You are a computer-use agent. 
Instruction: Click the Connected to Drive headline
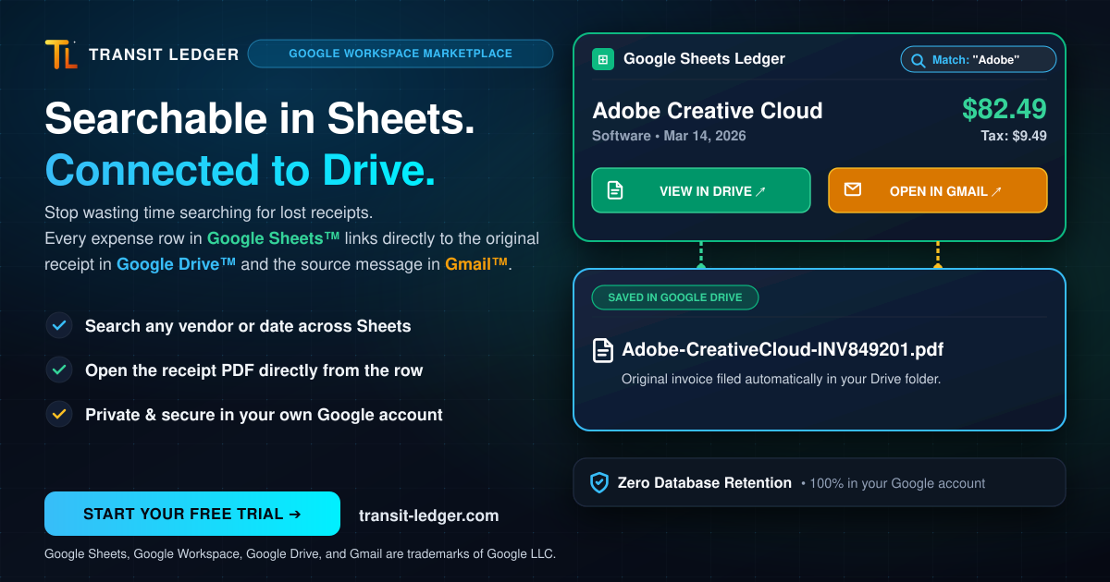click(240, 171)
